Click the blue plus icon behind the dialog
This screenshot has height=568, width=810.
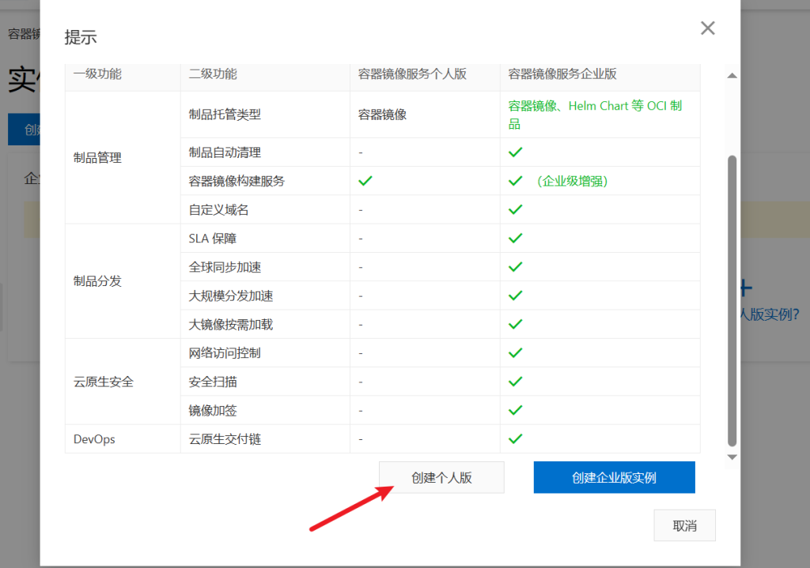(745, 288)
